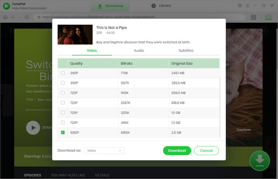The width and height of the screenshot is (278, 179).
Task: Open the grid view icon beside address bar
Action: point(254,17)
